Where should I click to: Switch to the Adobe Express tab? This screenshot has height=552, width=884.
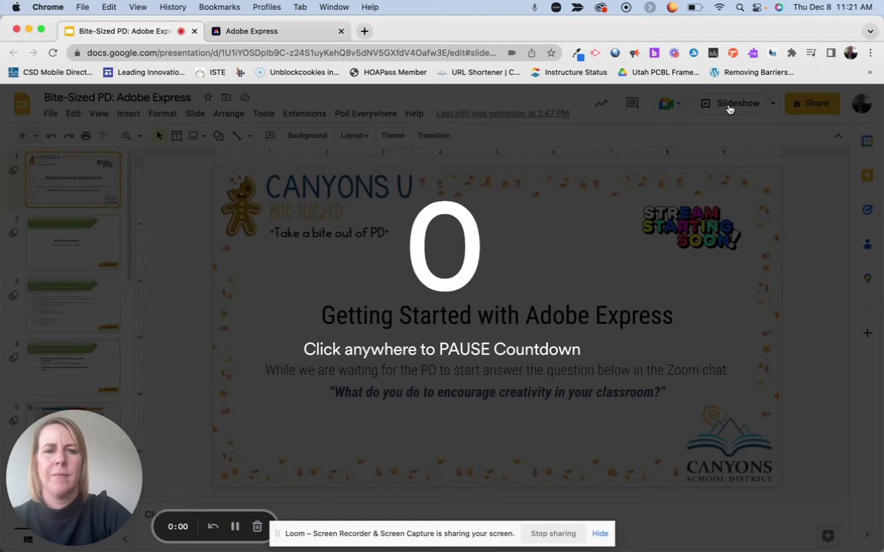click(277, 31)
